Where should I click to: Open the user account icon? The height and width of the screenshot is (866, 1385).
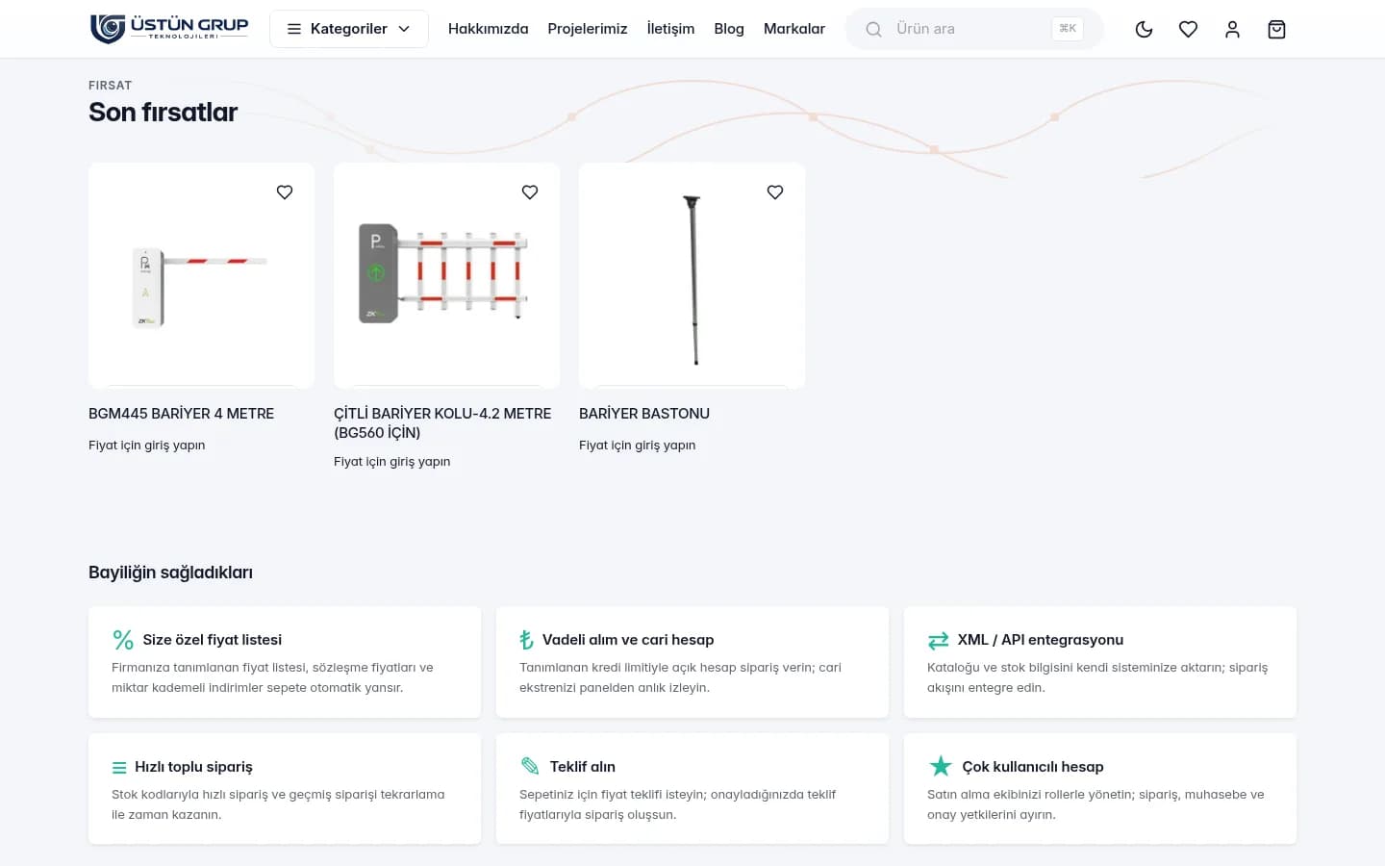(x=1232, y=29)
